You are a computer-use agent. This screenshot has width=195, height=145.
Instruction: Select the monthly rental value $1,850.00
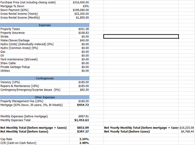click(x=82, y=18)
